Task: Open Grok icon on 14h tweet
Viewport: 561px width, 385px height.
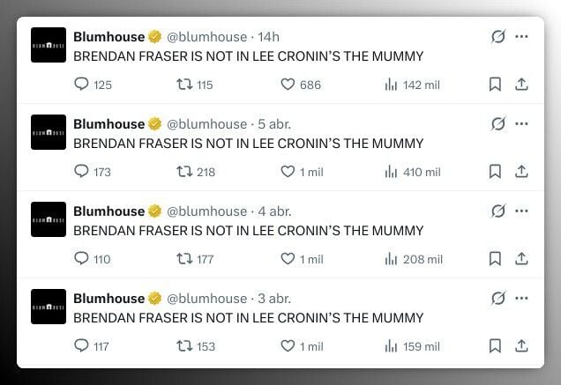Action: point(498,37)
